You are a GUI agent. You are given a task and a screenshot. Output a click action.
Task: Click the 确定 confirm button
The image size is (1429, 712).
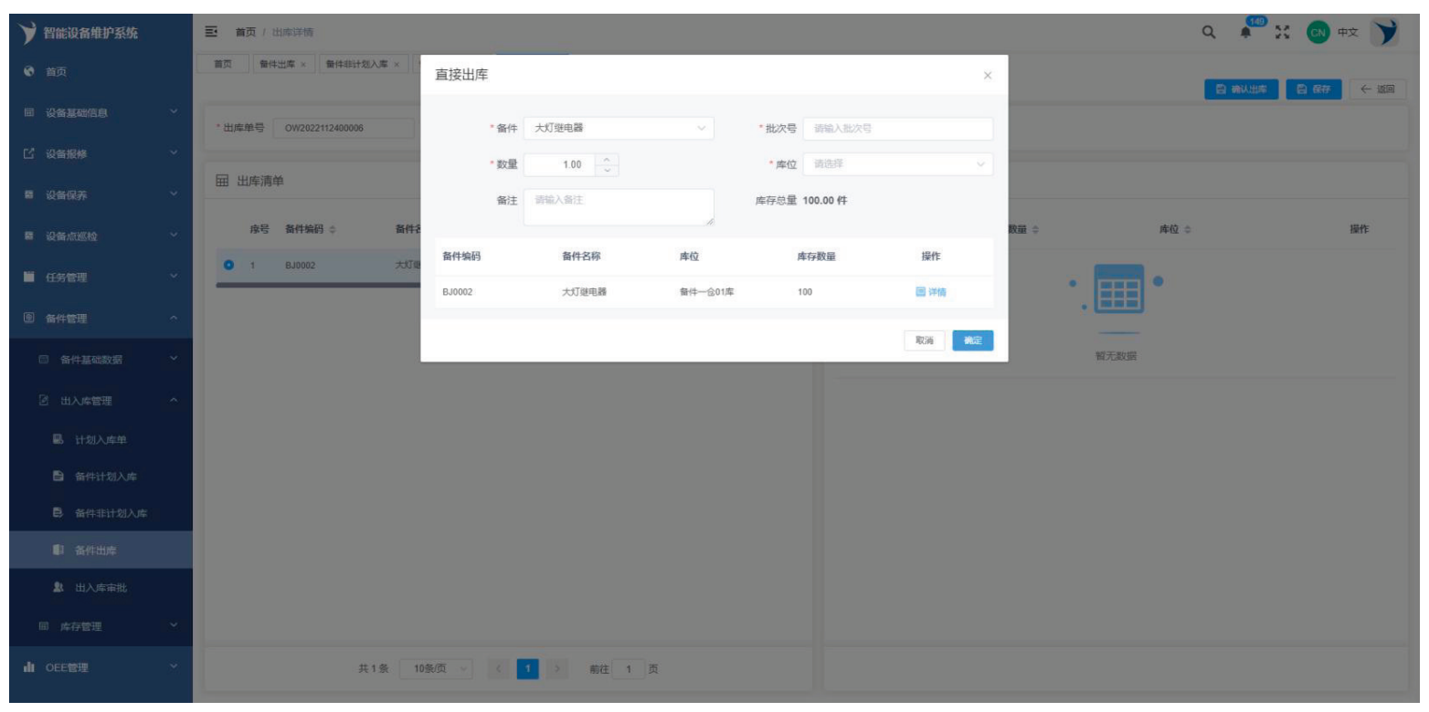pos(972,340)
